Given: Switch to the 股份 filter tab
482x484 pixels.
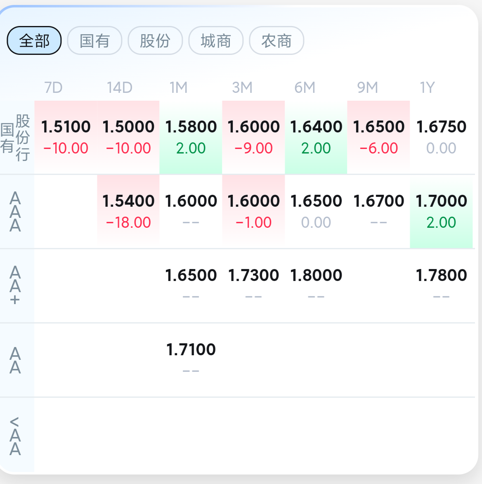Looking at the screenshot, I should click(155, 40).
